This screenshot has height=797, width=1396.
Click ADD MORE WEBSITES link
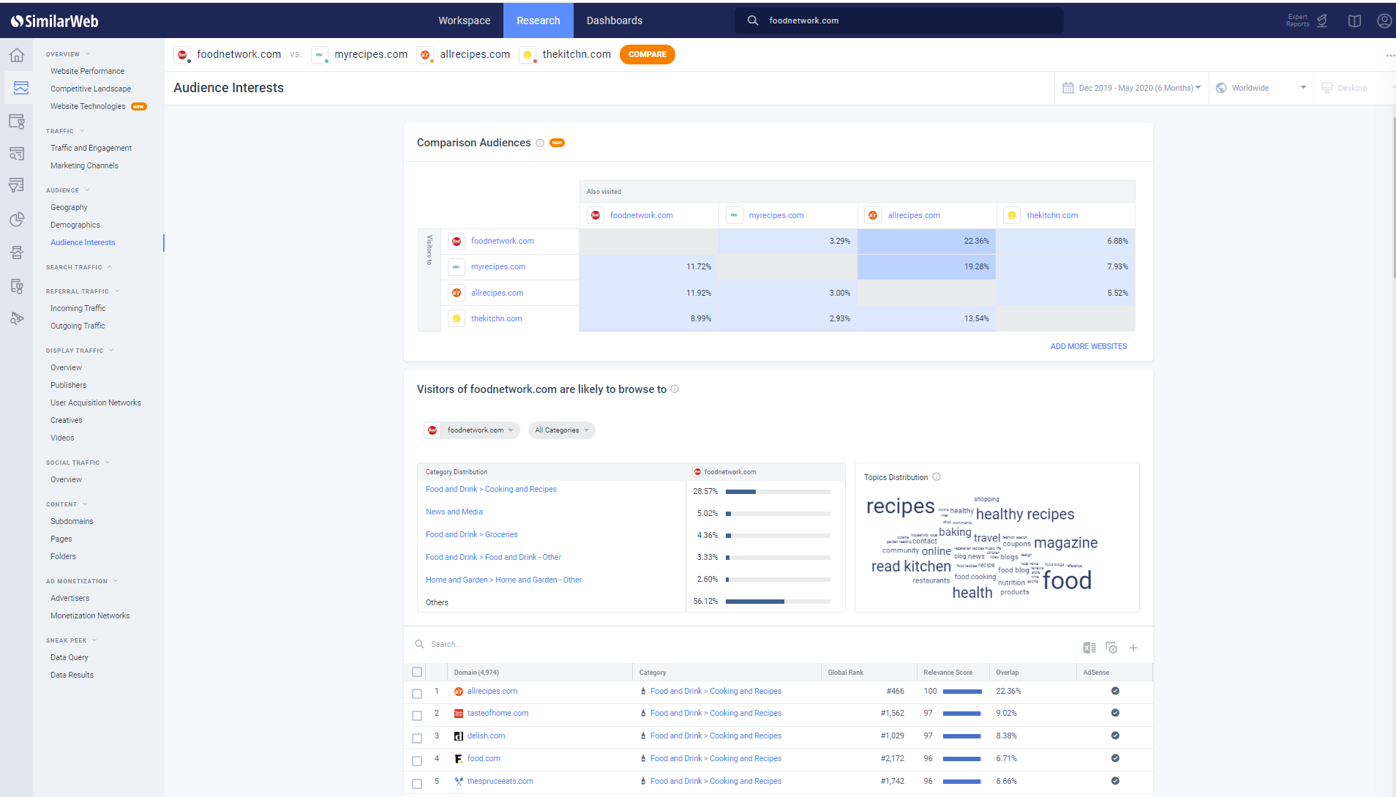point(1089,346)
